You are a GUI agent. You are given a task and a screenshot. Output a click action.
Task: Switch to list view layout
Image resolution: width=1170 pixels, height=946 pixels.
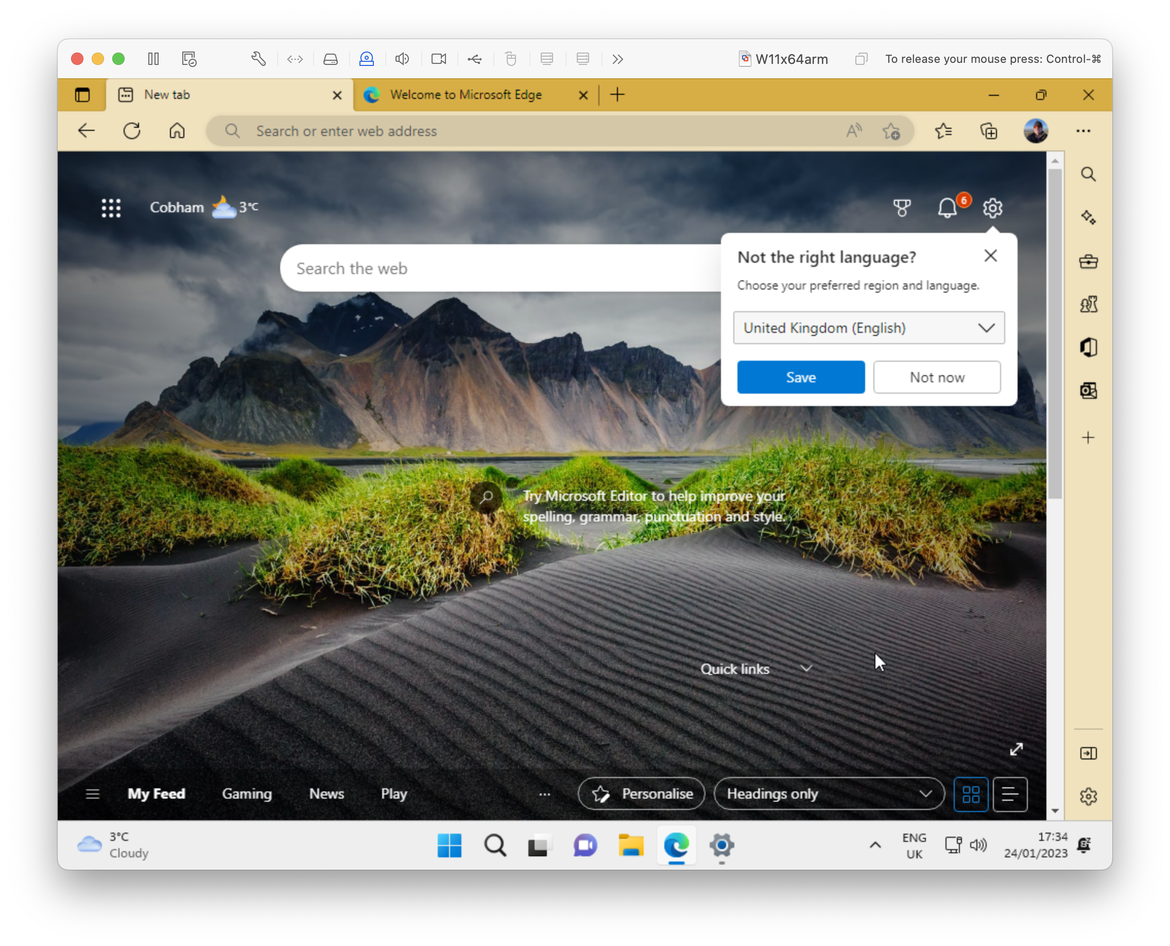[1010, 794]
